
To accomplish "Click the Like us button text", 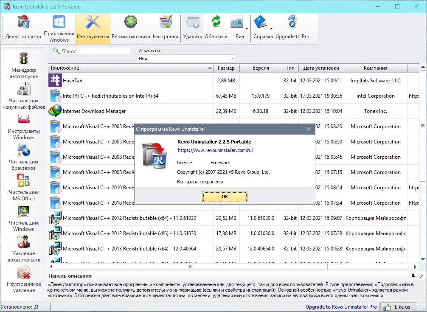I will coord(402,307).
